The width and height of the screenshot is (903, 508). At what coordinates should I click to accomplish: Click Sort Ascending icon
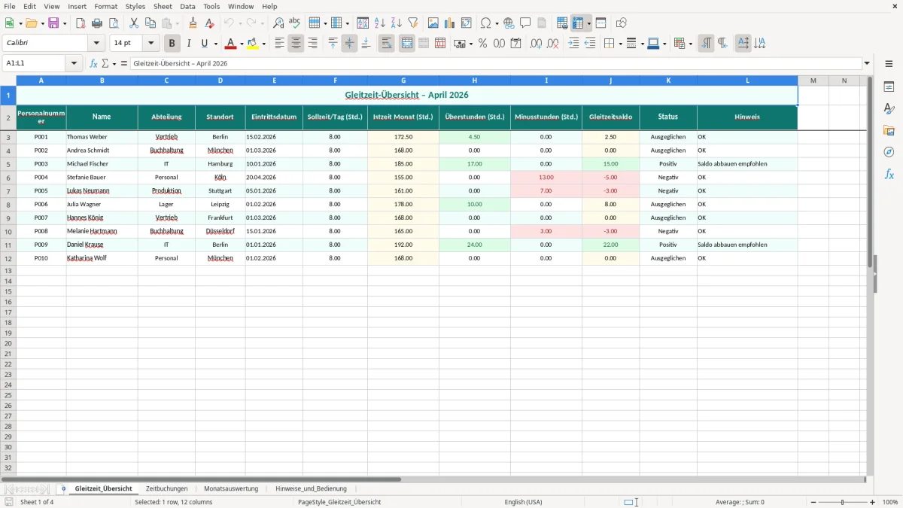click(380, 23)
